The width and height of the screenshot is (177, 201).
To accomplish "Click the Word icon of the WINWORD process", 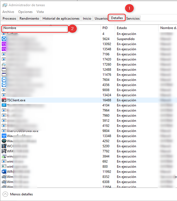I will click(4, 171).
